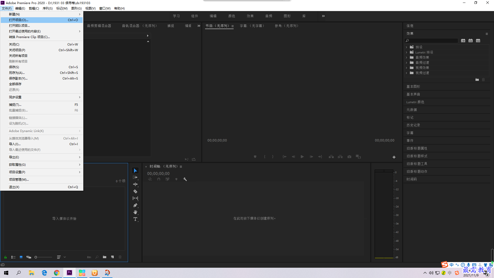This screenshot has width=494, height=278.
Task: Filter effects by 32-bit Color badge
Action: pyautogui.click(x=471, y=41)
